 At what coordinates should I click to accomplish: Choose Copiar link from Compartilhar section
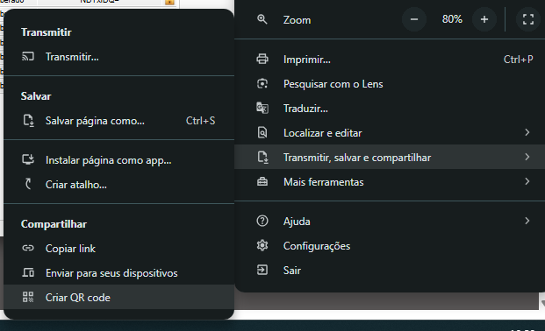118,249
